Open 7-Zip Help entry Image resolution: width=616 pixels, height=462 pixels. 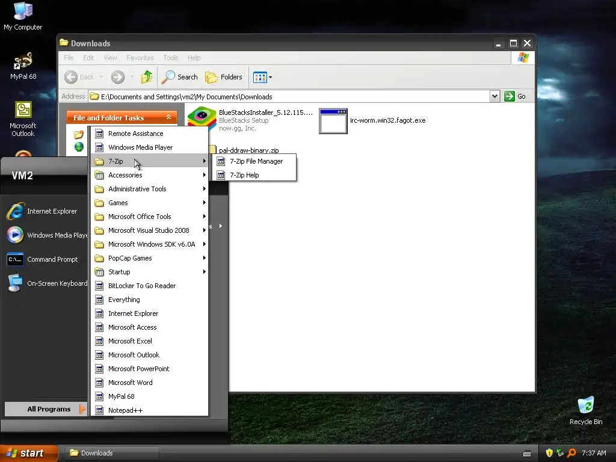[x=254, y=175]
